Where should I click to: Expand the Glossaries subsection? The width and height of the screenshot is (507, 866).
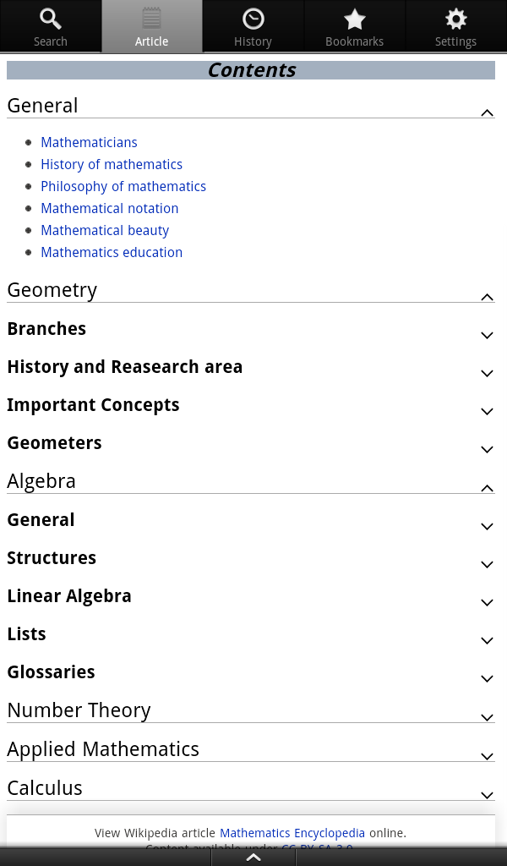487,678
